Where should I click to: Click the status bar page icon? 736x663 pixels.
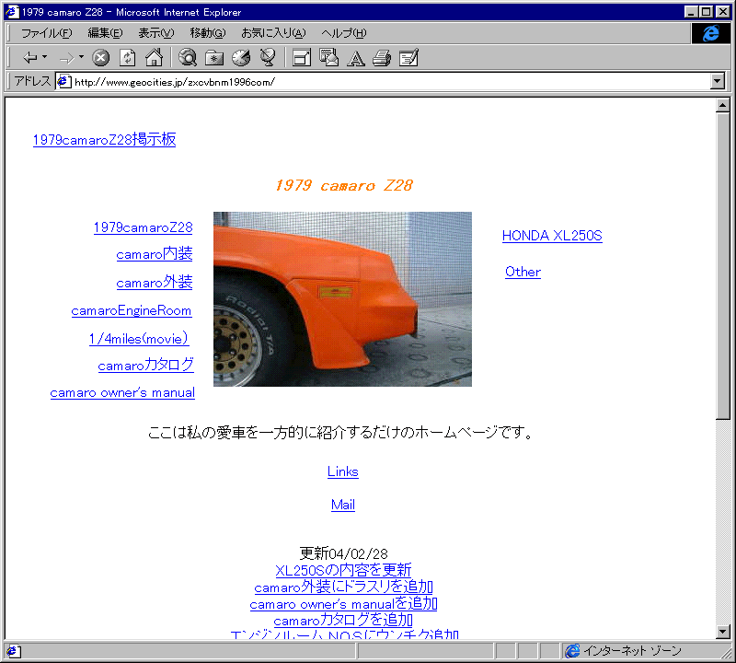click(13, 651)
